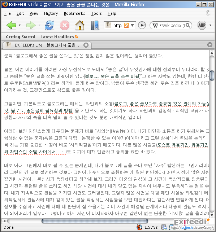Open the Wikipedia search engine selector dropdown
Viewport: 216px width, 232px height.
pyautogui.click(x=160, y=25)
